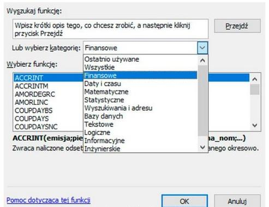This screenshot has height=207, width=269.
Task: Click the category list scroll-down arrow
Action: [x=202, y=147]
